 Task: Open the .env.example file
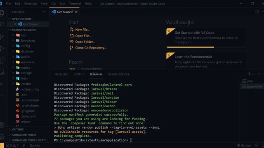[x=30, y=100]
